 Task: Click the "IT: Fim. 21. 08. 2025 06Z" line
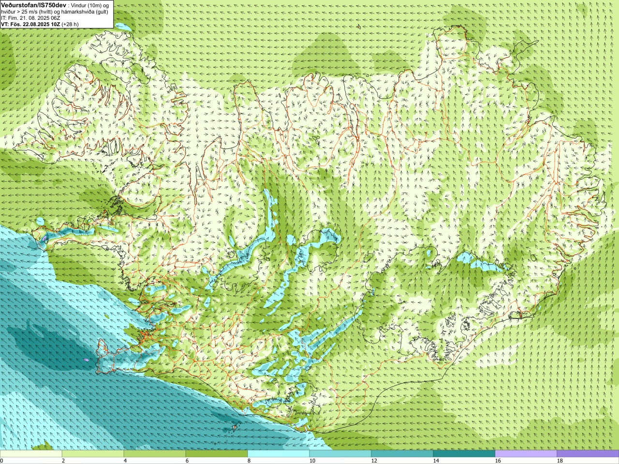point(30,18)
